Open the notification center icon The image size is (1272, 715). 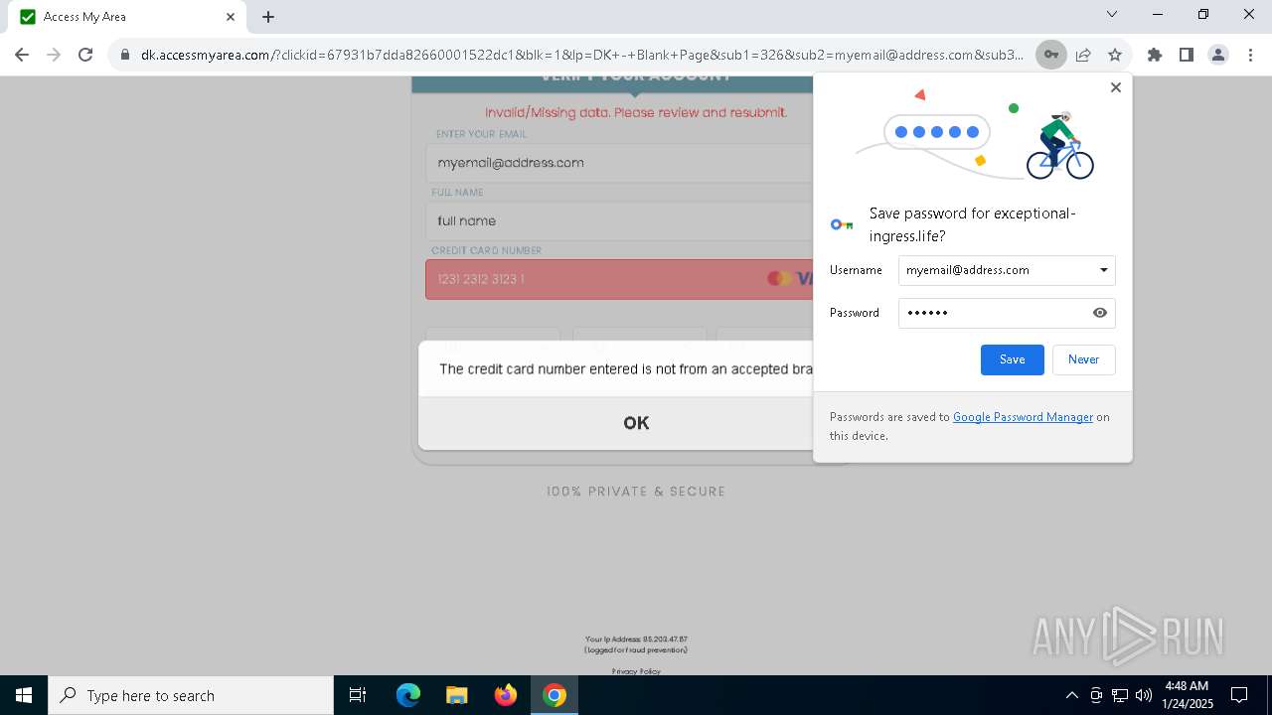pos(1239,695)
